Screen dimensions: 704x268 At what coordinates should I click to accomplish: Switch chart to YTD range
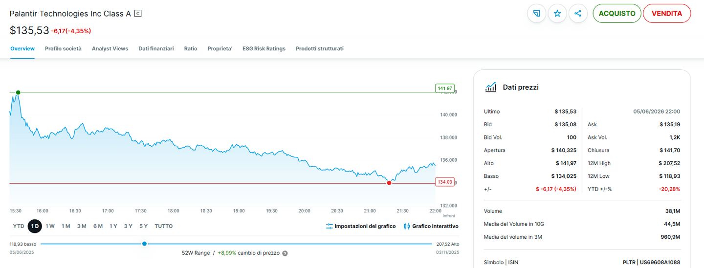19,226
